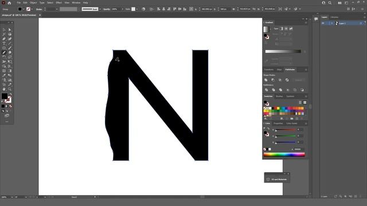
Task: Open the graphic Style dropdown
Action: click(137, 9)
